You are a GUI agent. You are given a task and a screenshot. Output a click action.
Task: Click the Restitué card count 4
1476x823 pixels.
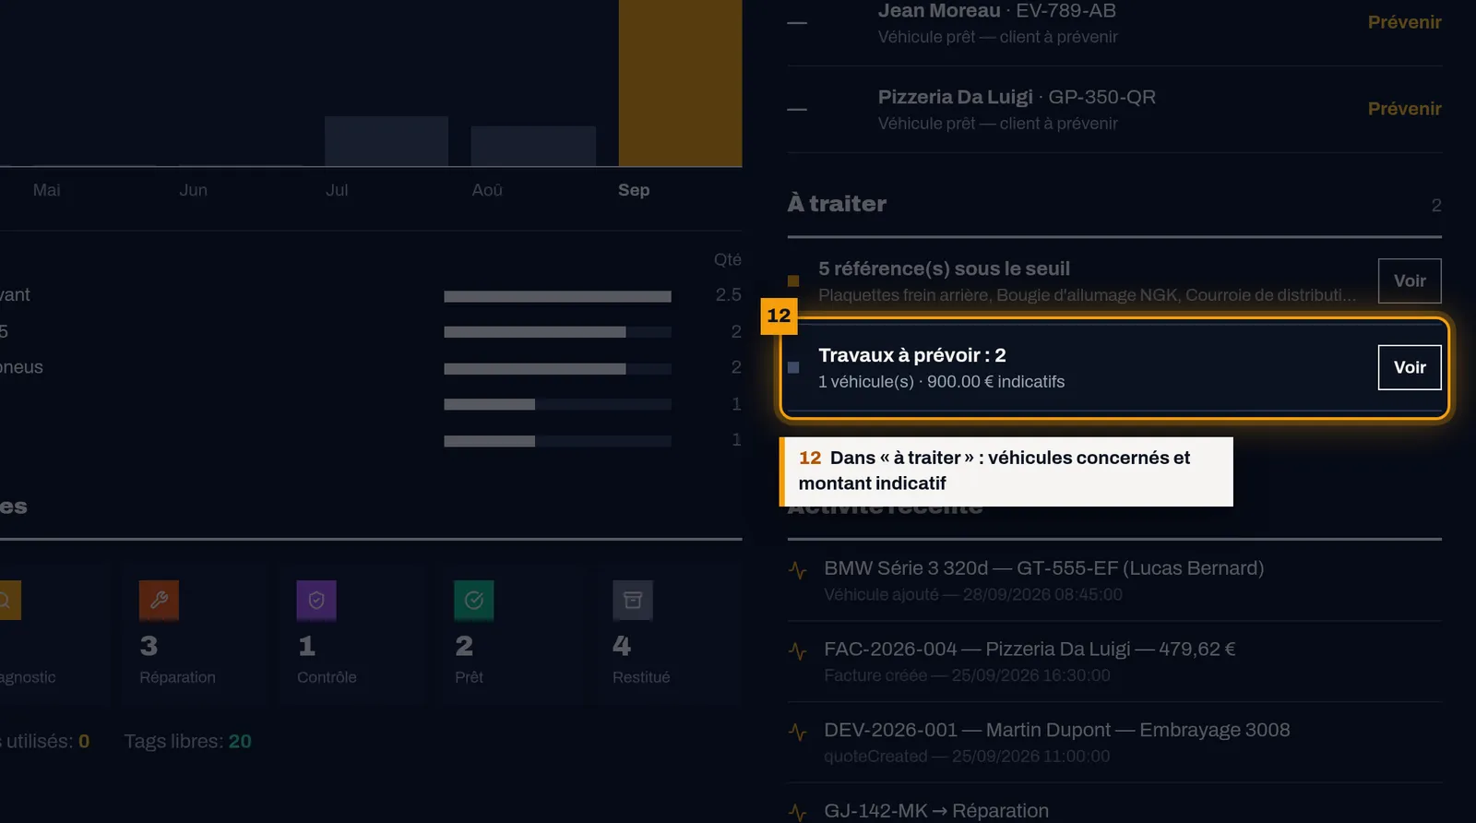click(622, 646)
